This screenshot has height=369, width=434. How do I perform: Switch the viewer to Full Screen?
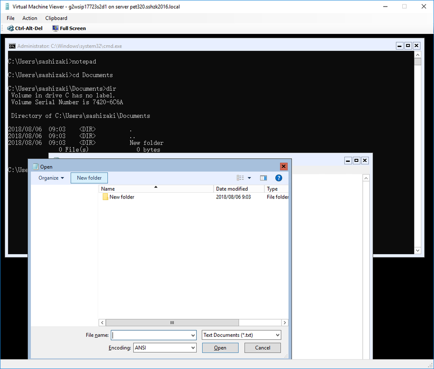point(69,28)
